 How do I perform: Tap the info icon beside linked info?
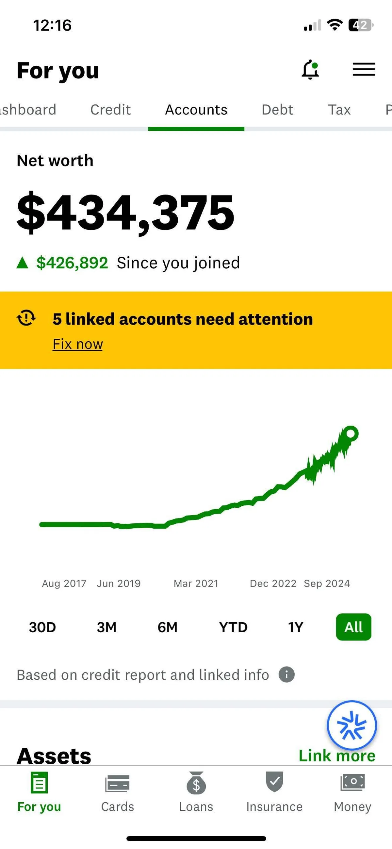coord(286,674)
